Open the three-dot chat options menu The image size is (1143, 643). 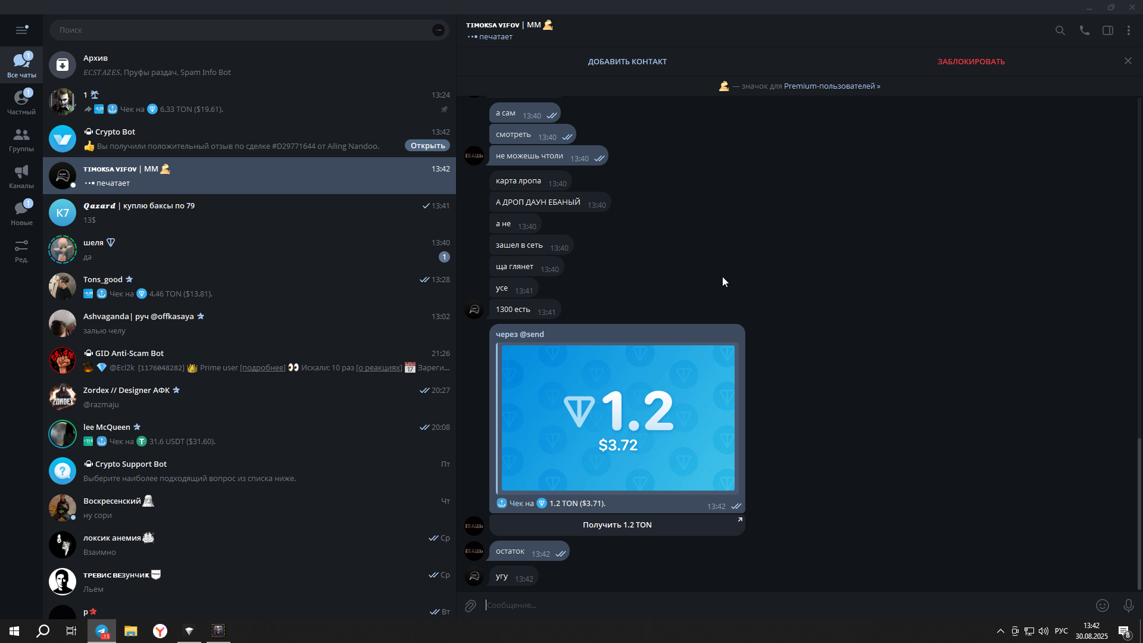[x=1129, y=30]
